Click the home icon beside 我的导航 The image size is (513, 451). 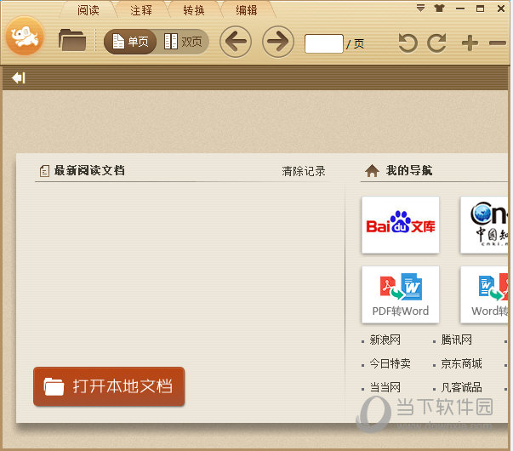pyautogui.click(x=372, y=170)
